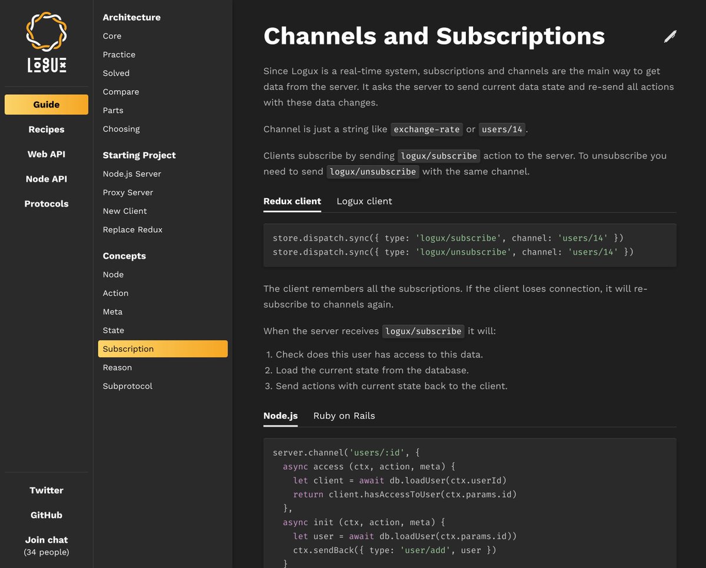This screenshot has width=706, height=568.
Task: Click the Channels and Subscriptions title
Action: [x=434, y=36]
